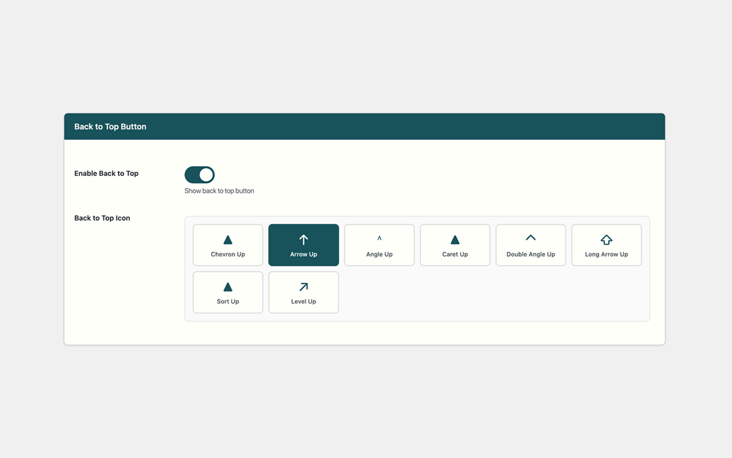The height and width of the screenshot is (458, 732).
Task: Disable the back to top toggle switch
Action: (x=199, y=175)
